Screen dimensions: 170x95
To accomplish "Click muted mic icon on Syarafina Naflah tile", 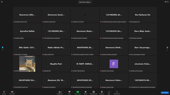I will click(14, 38).
